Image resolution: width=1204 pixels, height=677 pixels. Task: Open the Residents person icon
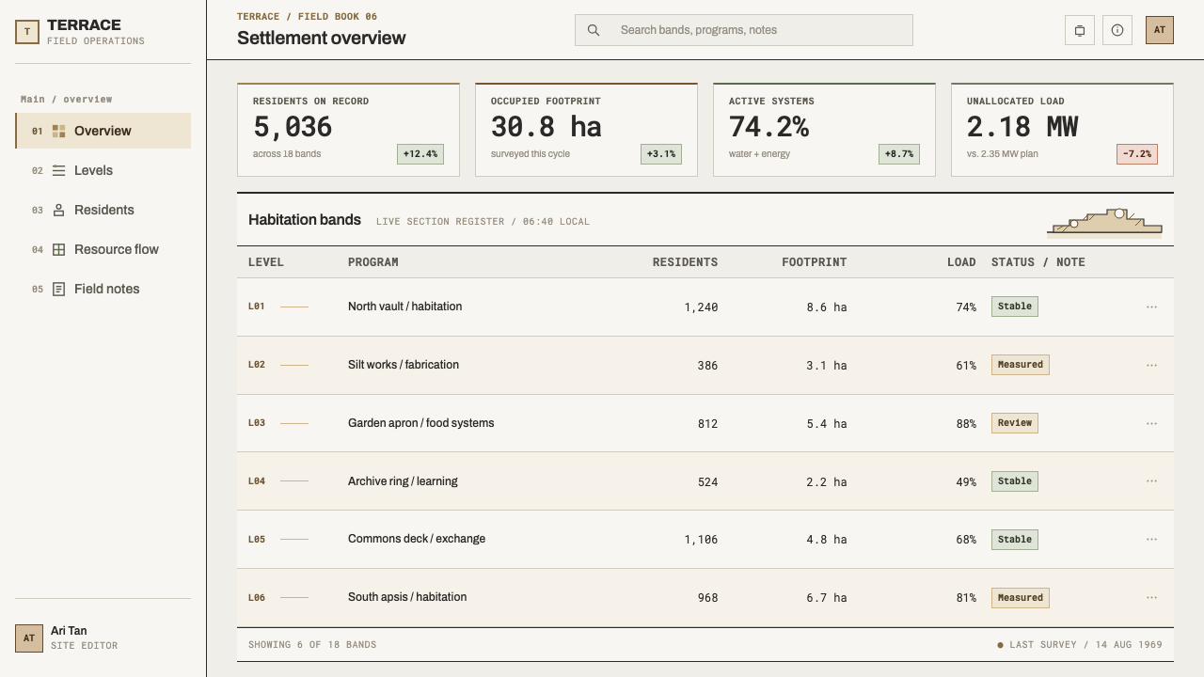[x=58, y=210]
